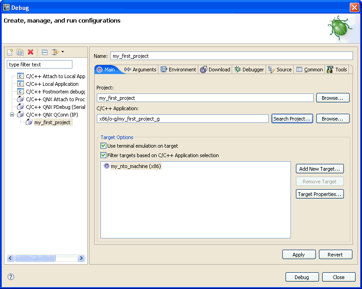Click the Search Project button
362x289 pixels.
coord(292,119)
